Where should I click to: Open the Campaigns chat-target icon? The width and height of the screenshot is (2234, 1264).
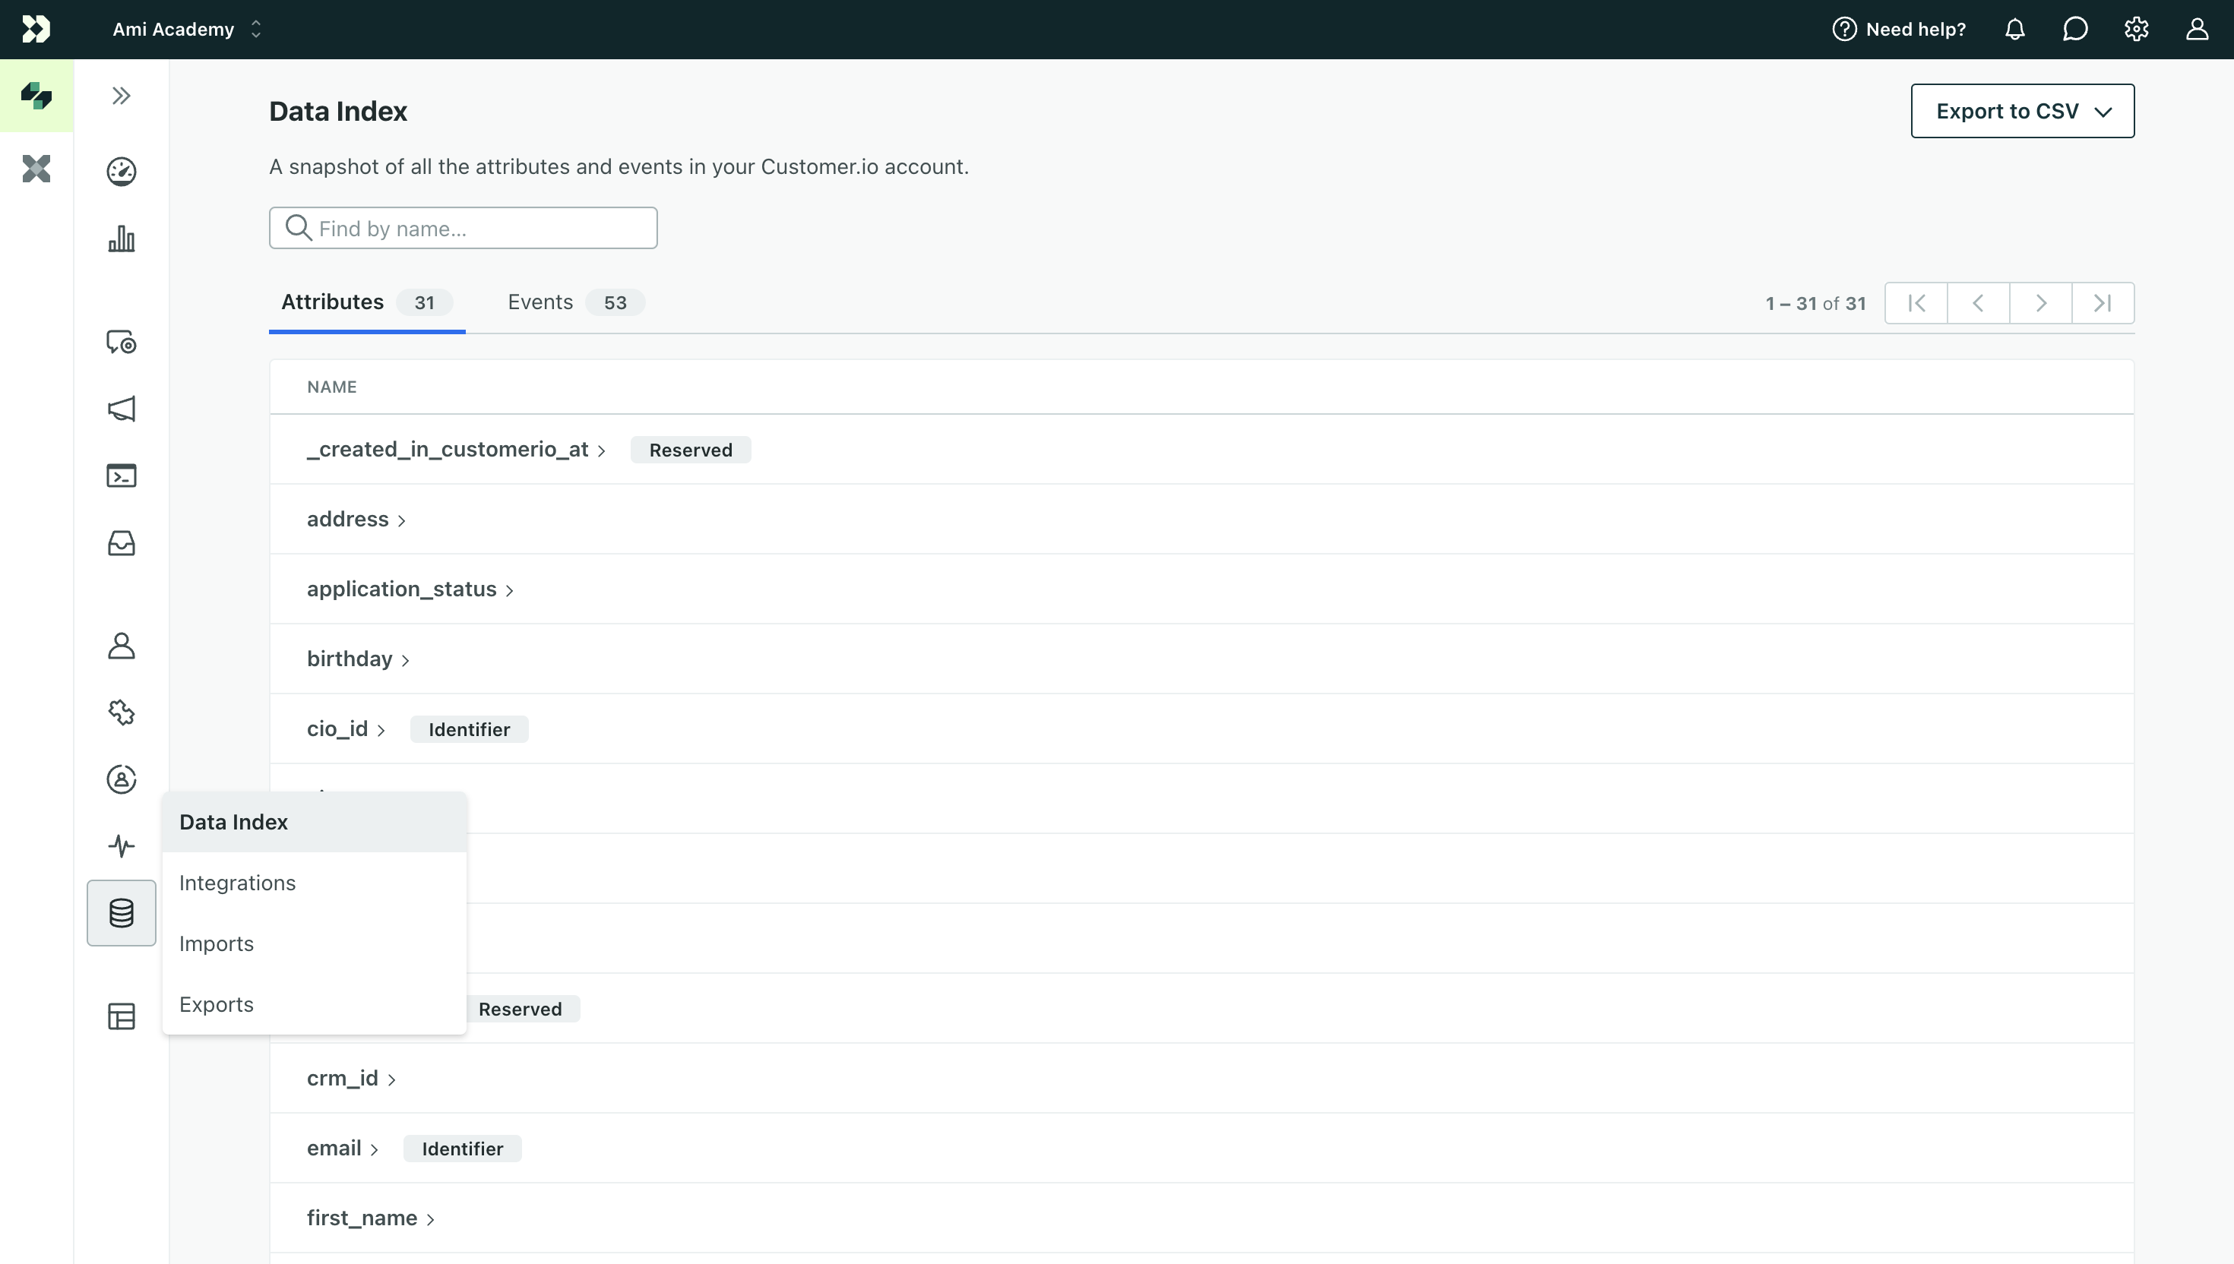pos(122,342)
